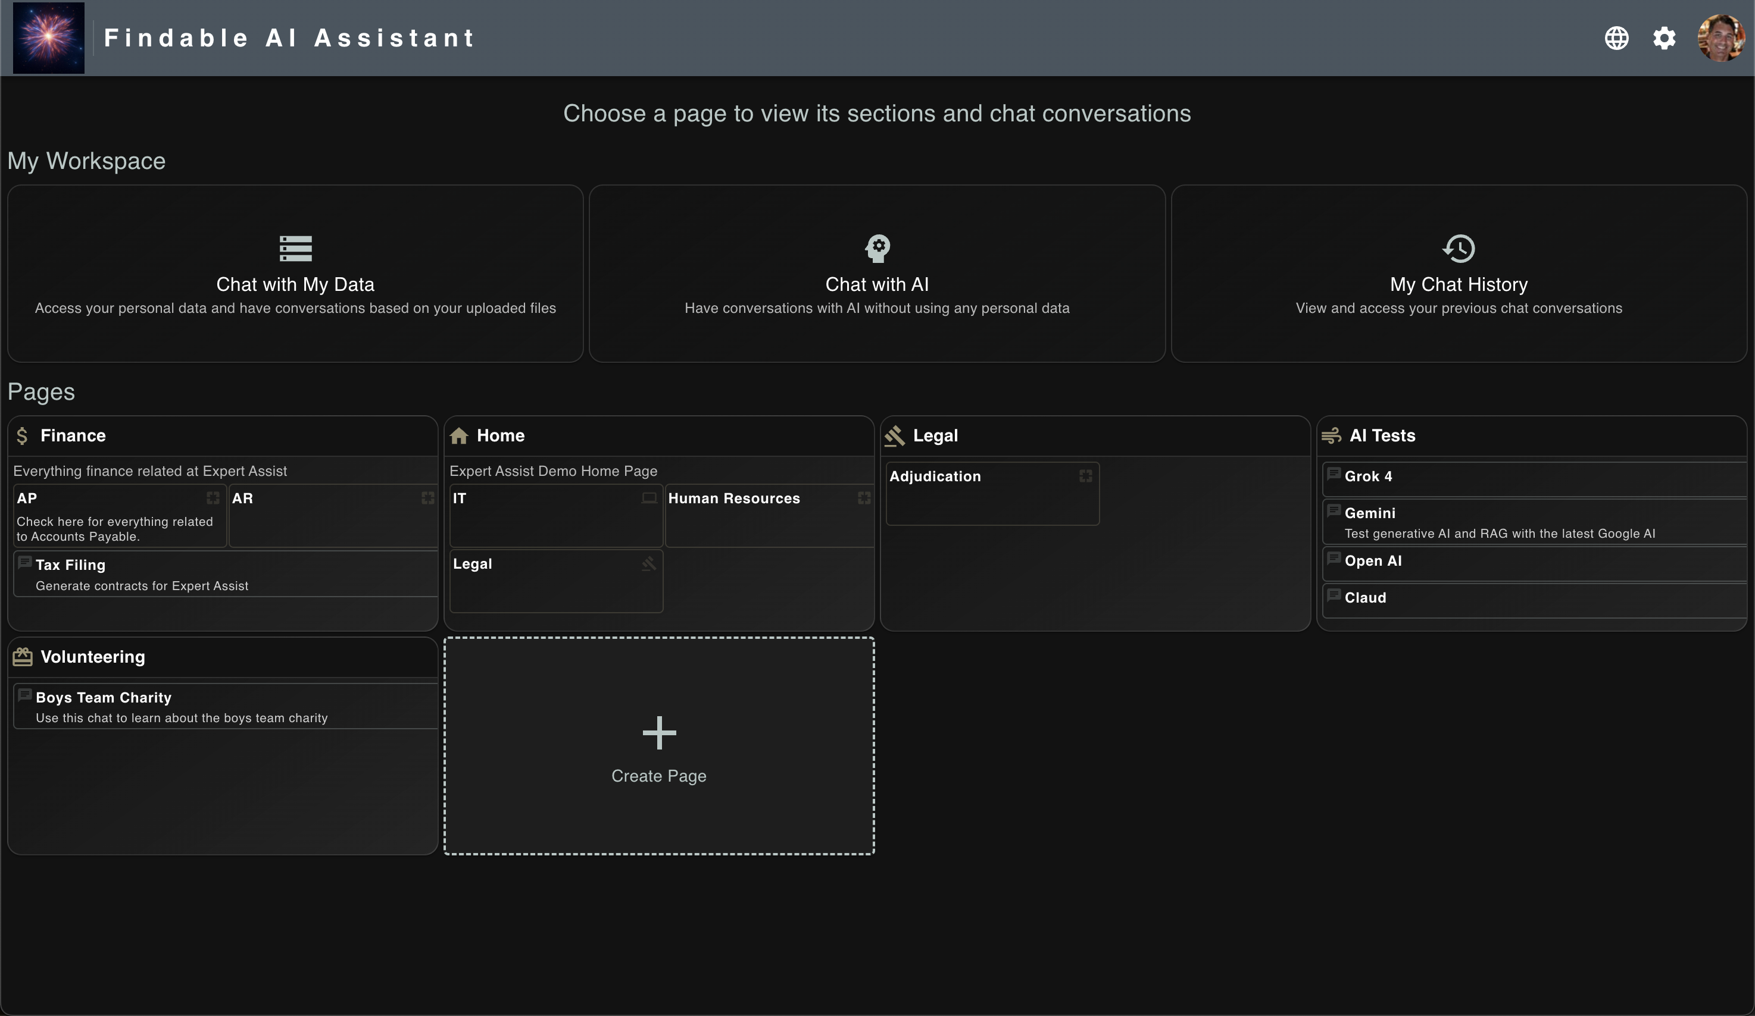Expand the AP section via corner icon
Viewport: 1755px width, 1016px height.
coord(213,497)
